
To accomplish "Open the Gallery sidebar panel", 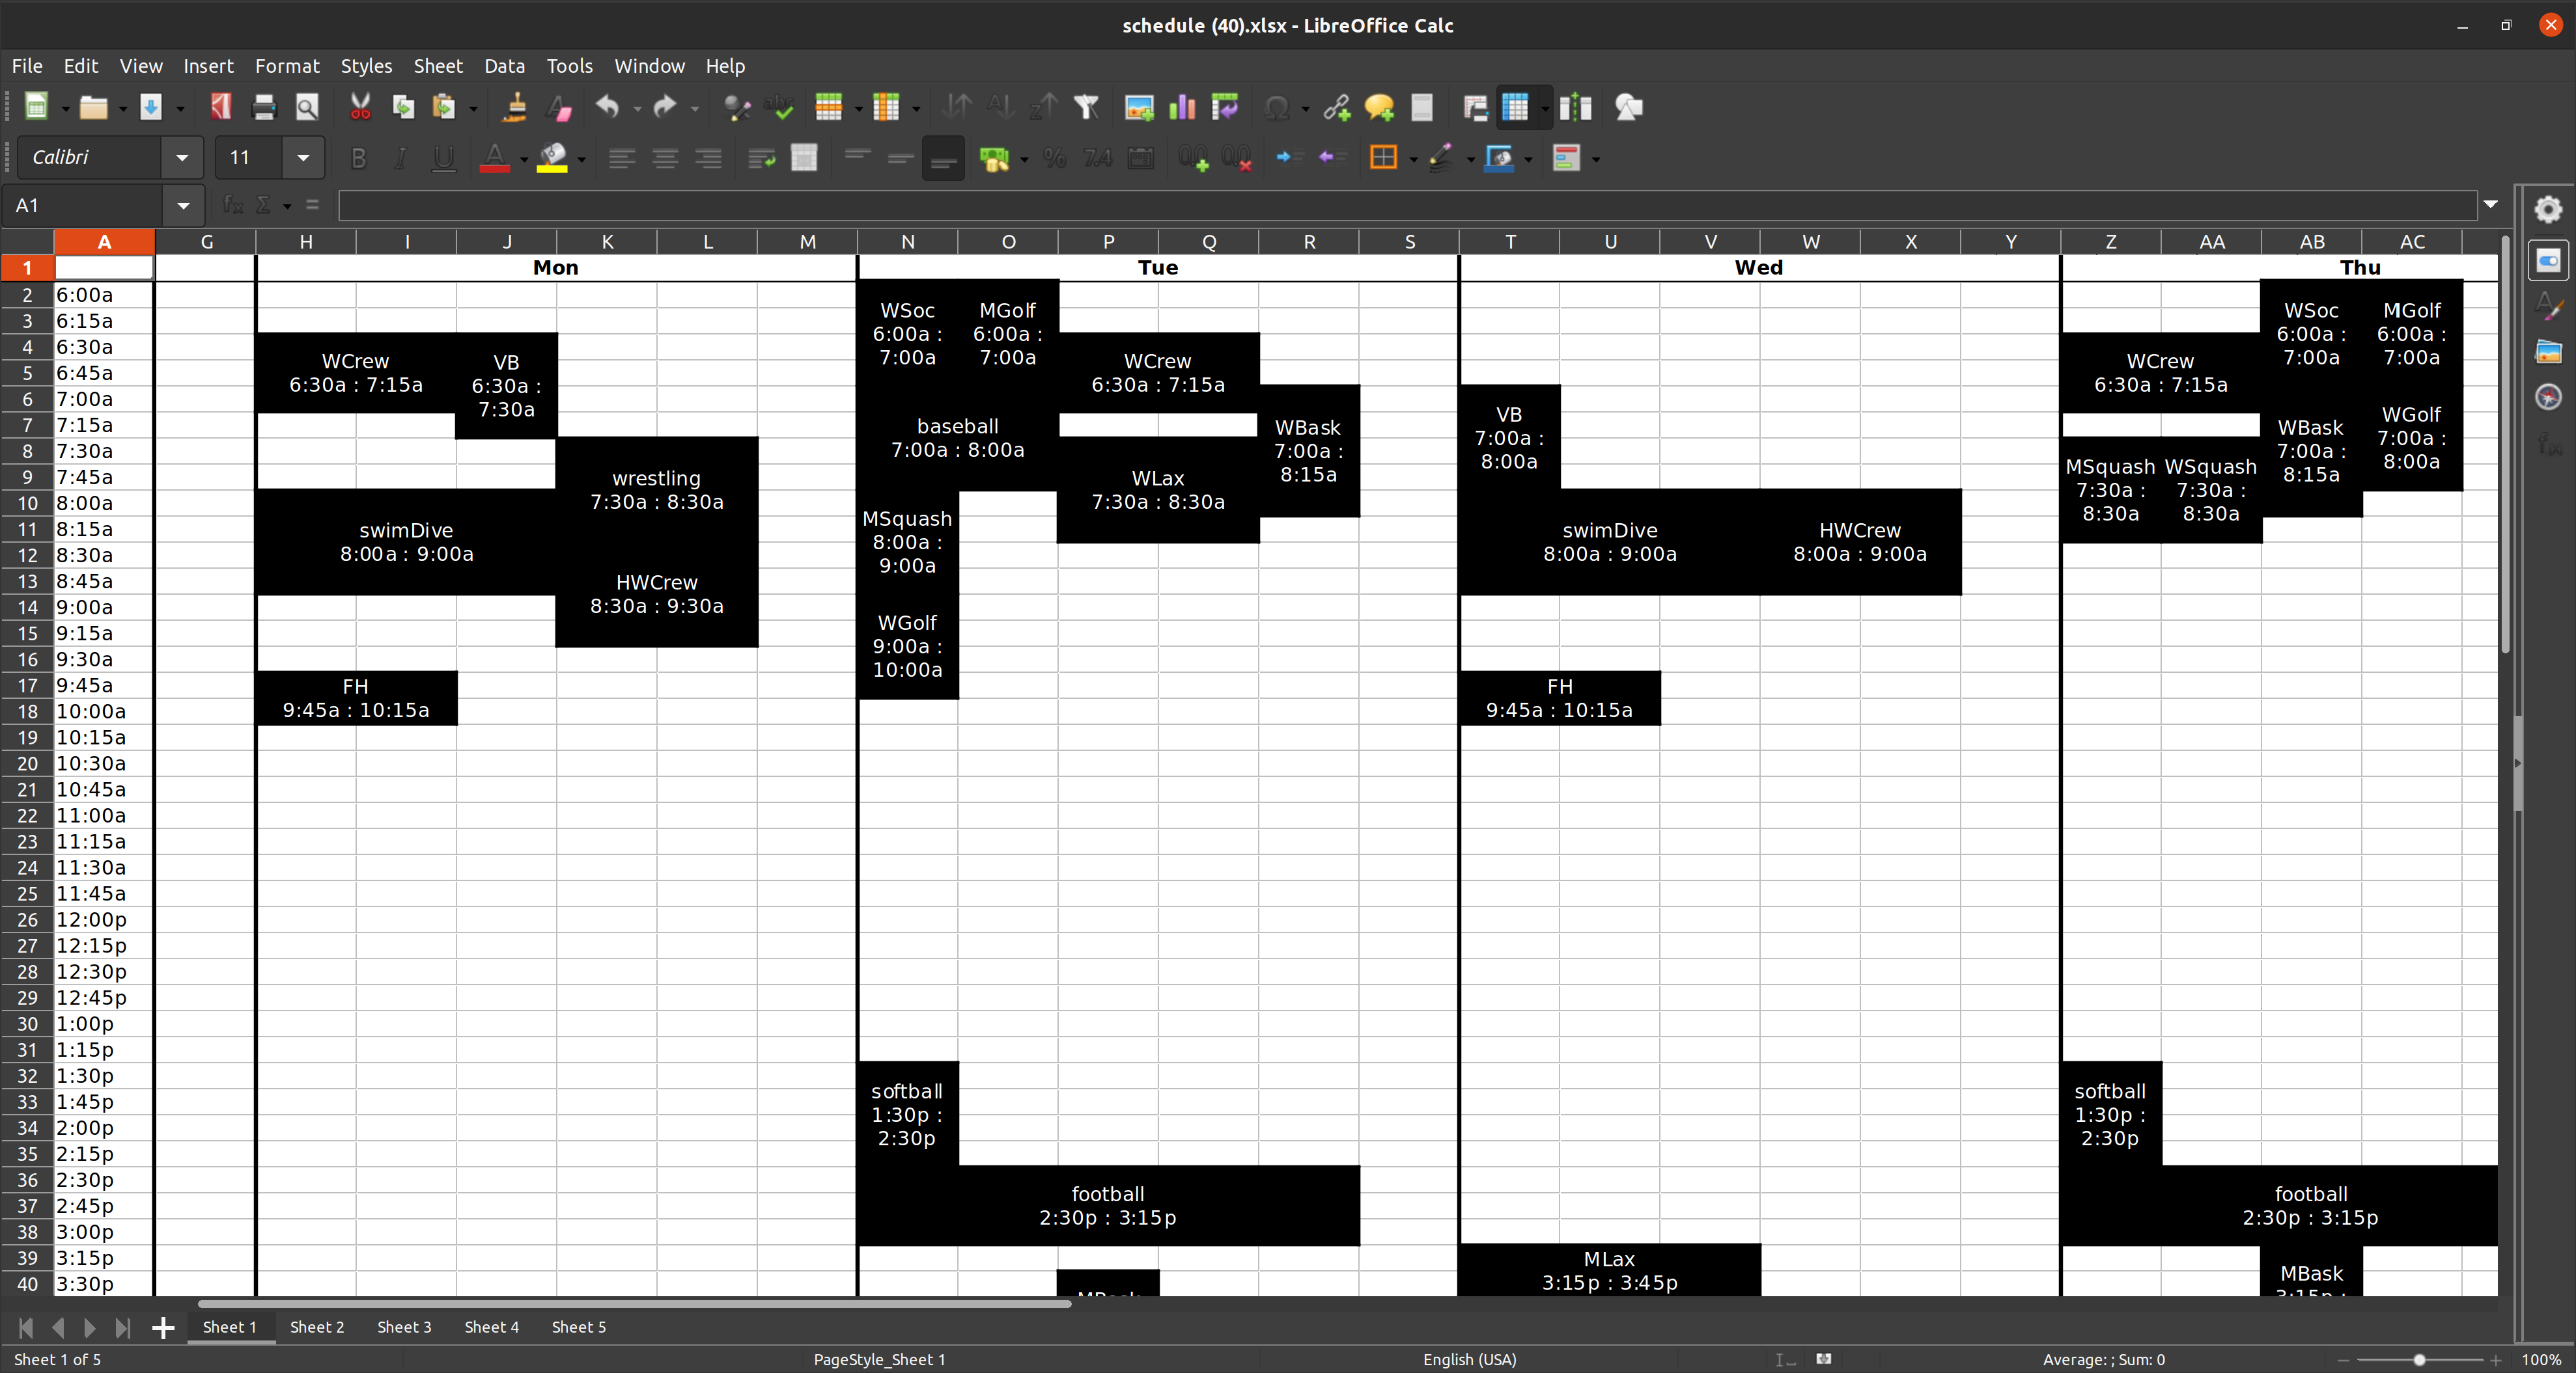I will click(2549, 351).
